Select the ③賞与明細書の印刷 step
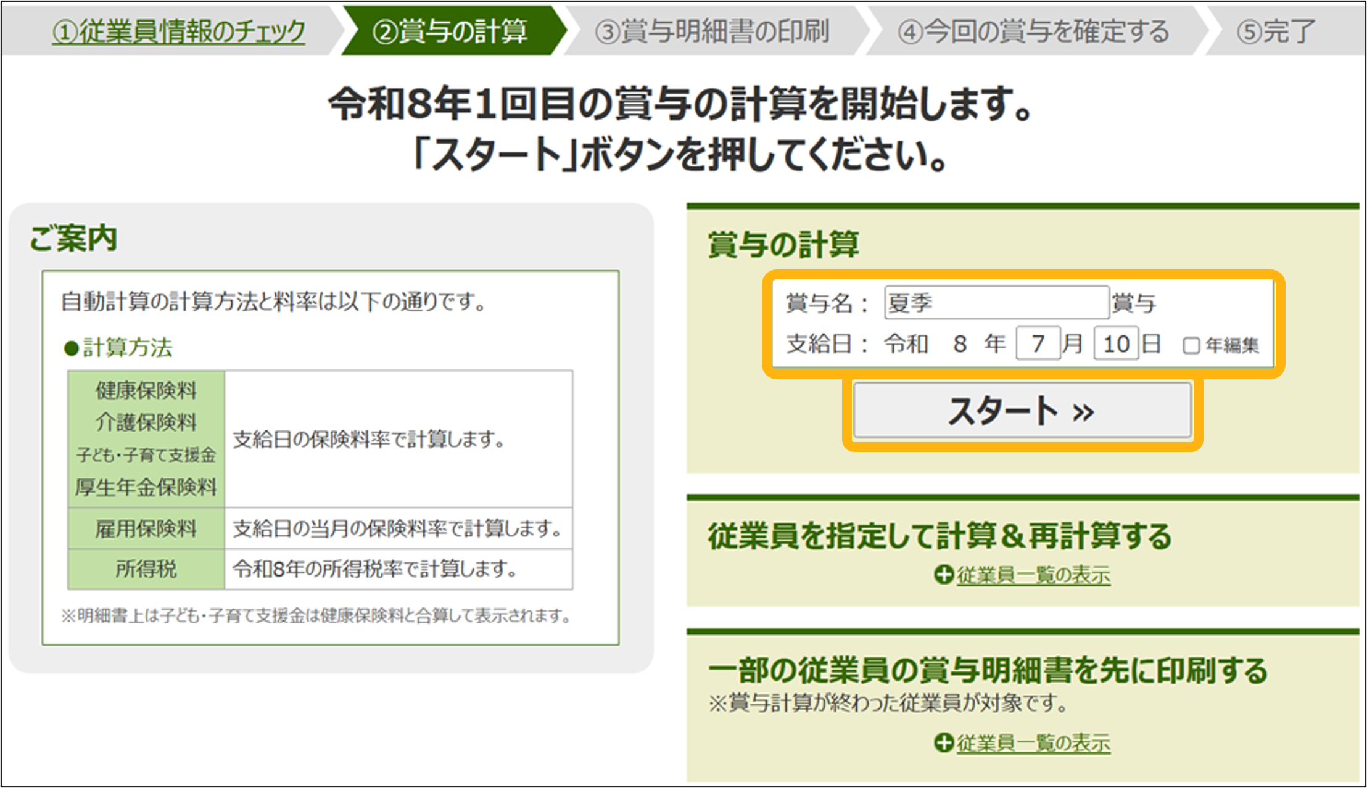The image size is (1367, 788). pyautogui.click(x=712, y=31)
